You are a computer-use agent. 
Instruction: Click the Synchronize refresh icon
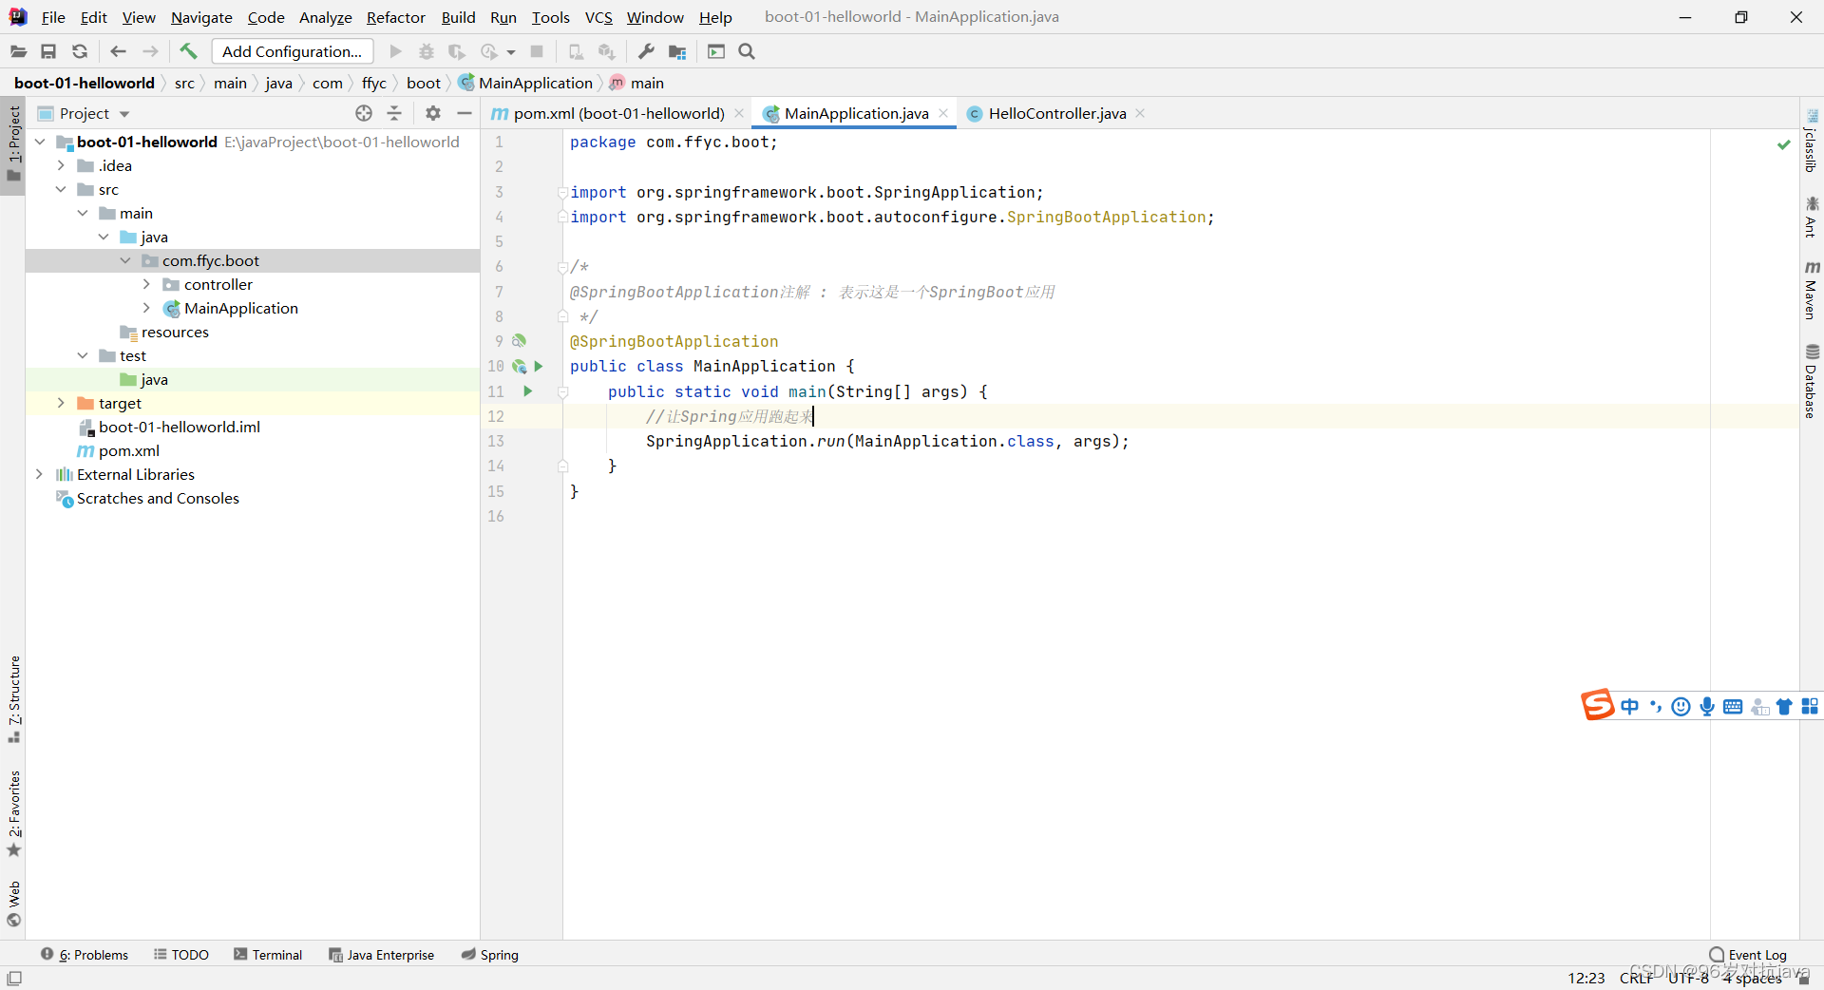[80, 51]
